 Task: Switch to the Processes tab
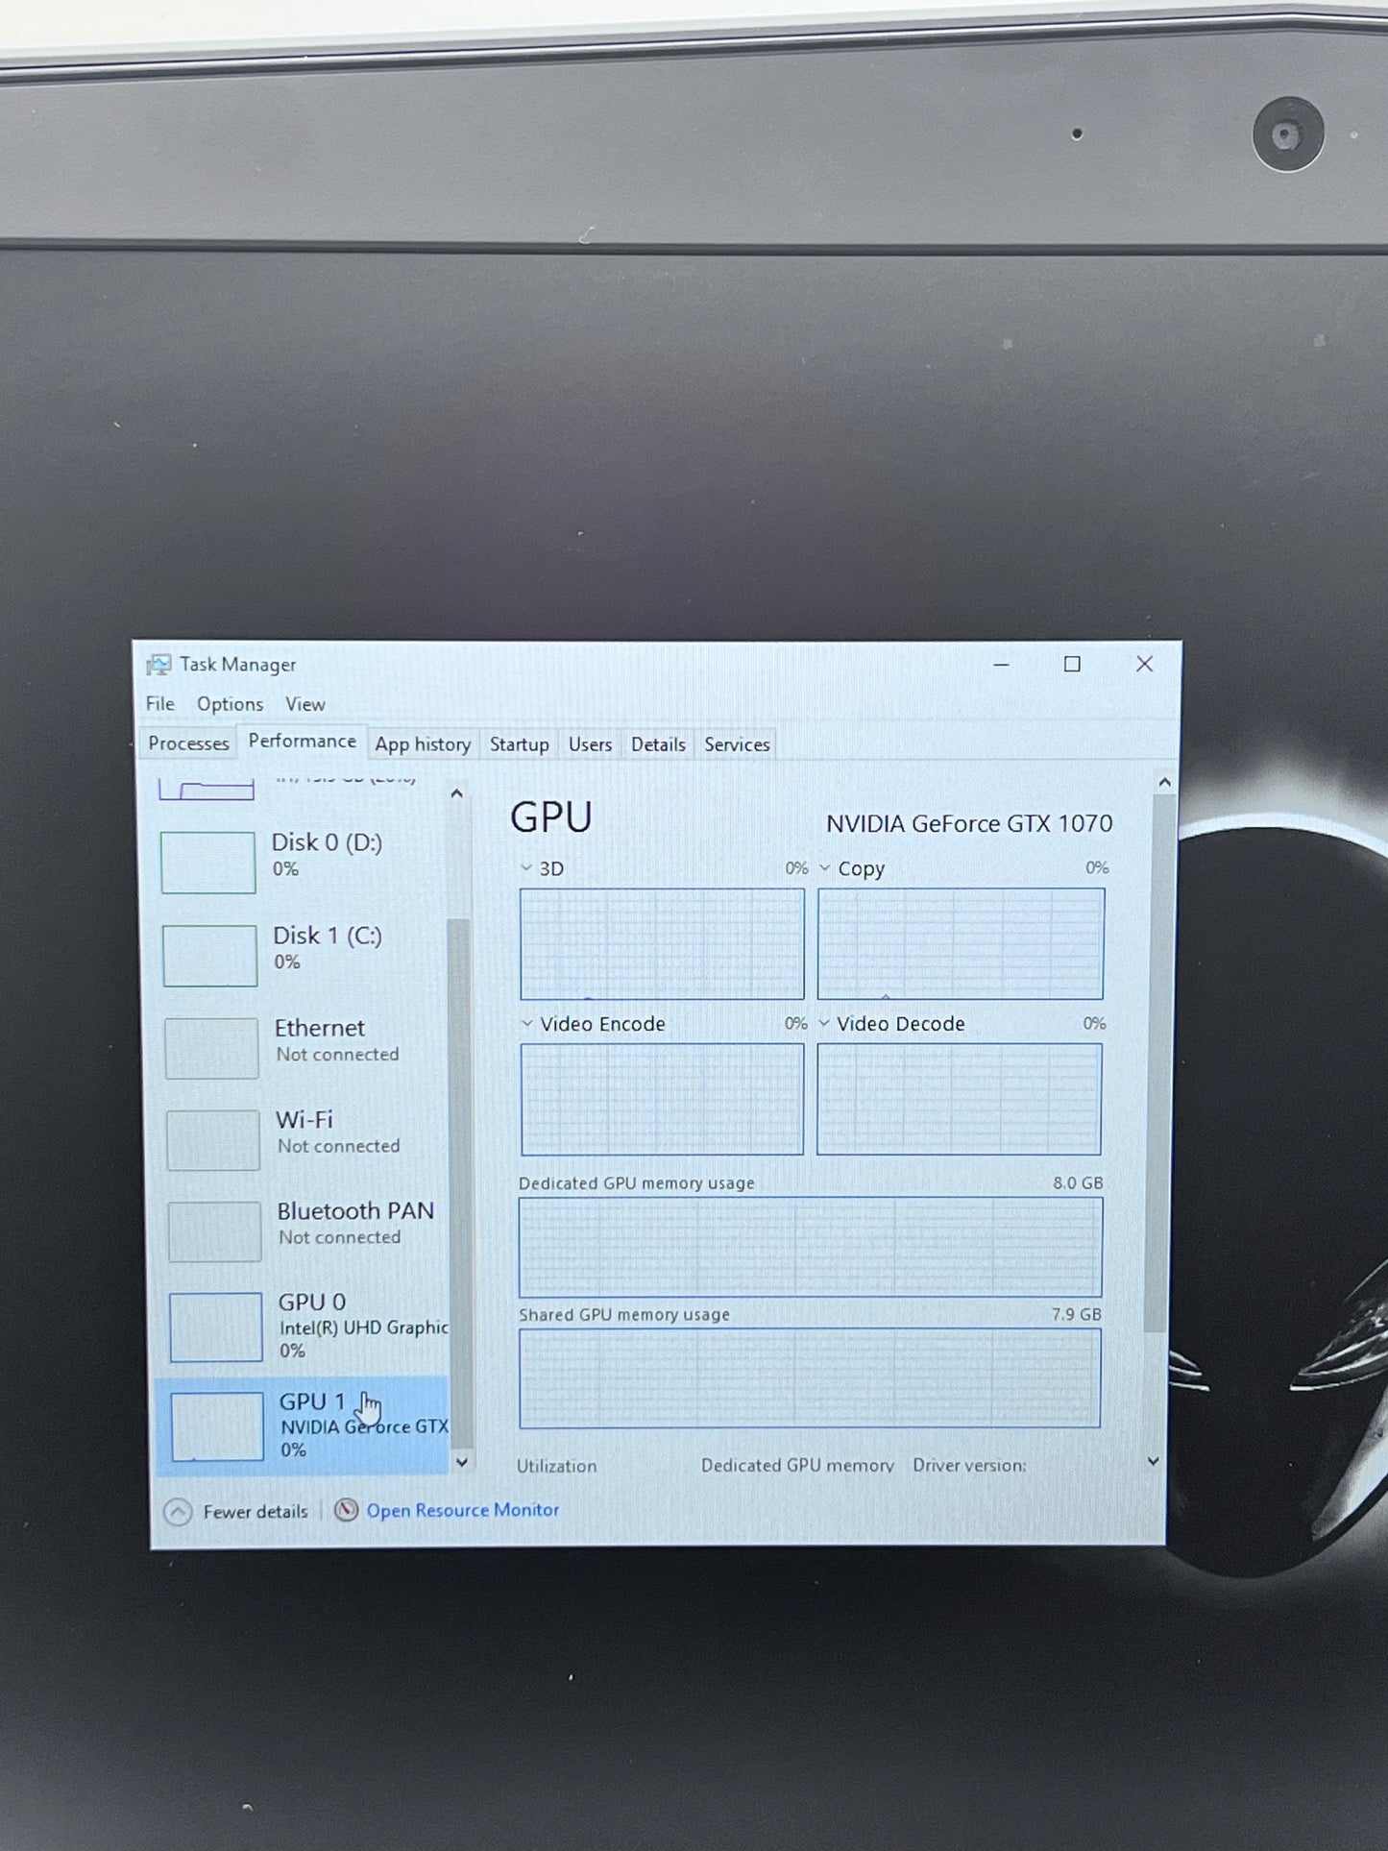188,743
